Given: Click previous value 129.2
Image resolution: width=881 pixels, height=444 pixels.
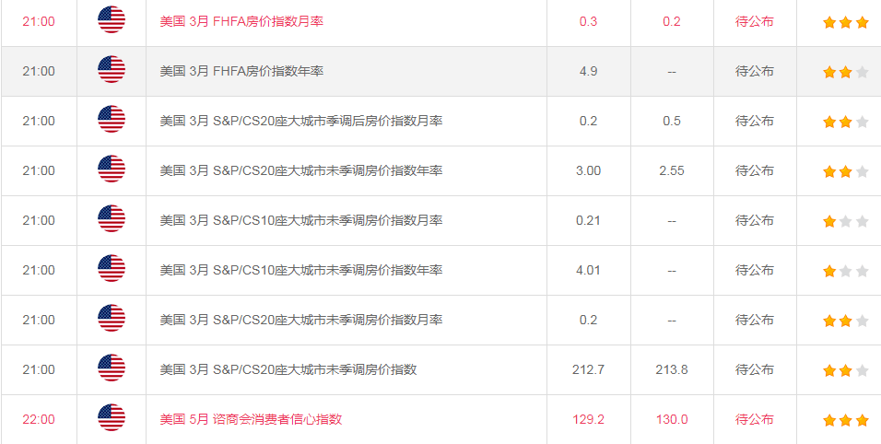Looking at the screenshot, I should pos(588,419).
